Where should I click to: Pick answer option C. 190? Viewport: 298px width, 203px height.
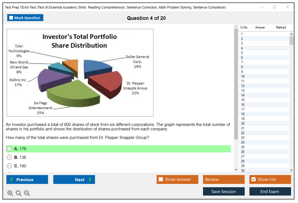[9, 166]
